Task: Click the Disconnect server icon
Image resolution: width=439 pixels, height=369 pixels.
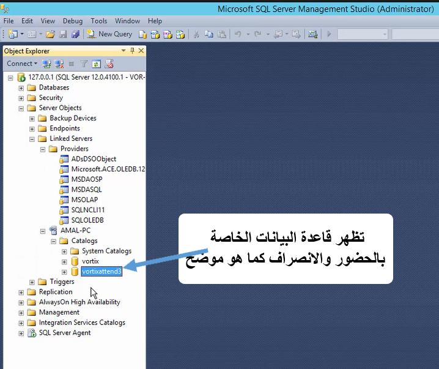Action: click(x=59, y=64)
